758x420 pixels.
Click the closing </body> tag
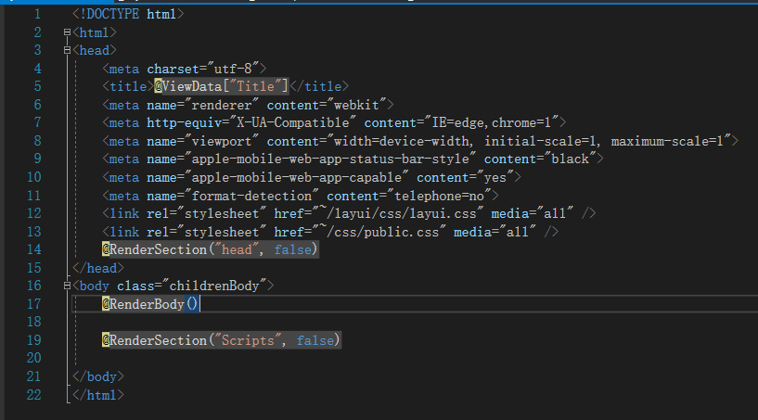[97, 376]
